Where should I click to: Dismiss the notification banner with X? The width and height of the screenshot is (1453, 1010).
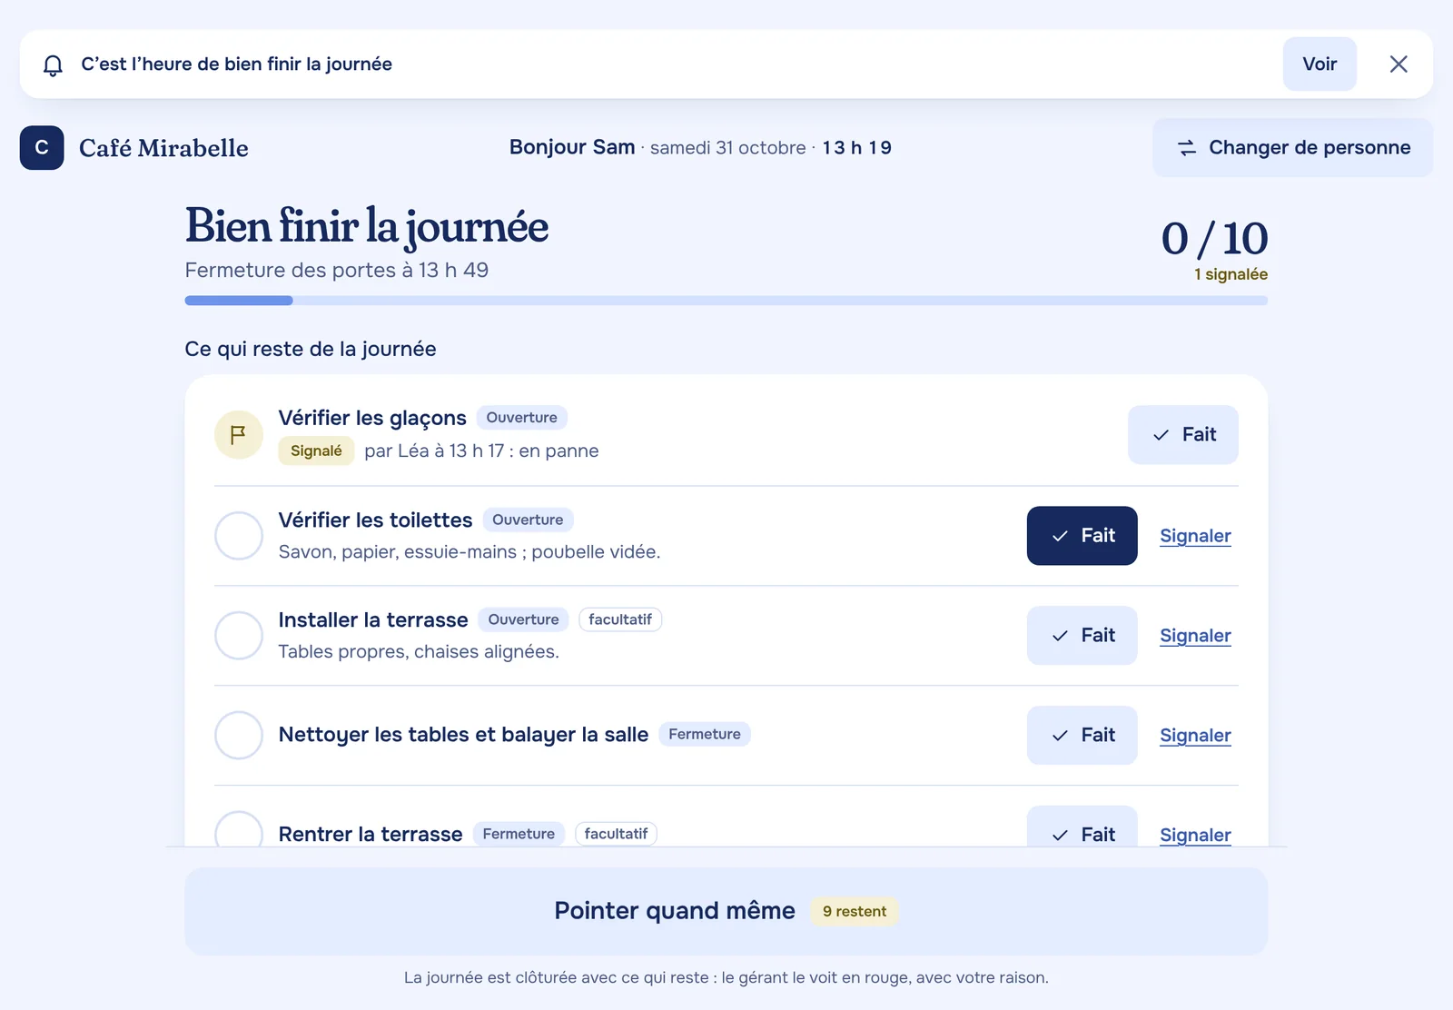[1399, 64]
